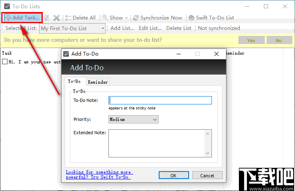Image resolution: width=295 pixels, height=191 pixels.
Task: Click the Add Task toolbar button
Action: pyautogui.click(x=22, y=18)
